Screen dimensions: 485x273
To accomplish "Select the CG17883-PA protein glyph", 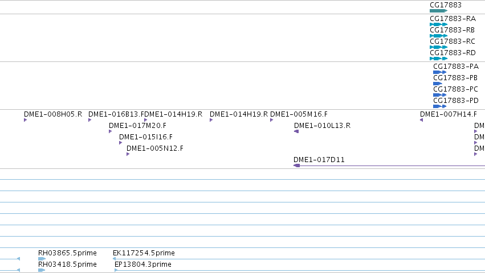I will pyautogui.click(x=439, y=72).
